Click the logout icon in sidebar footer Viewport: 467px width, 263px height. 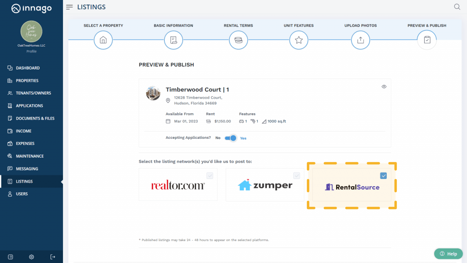52,257
